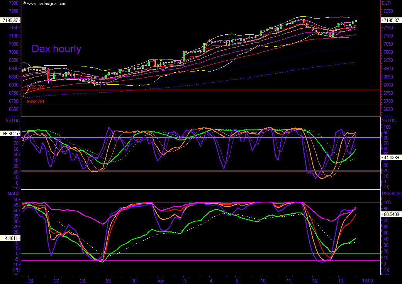This screenshot has height=284, width=402.
Task: Click the 16:00 time label
Action: (367, 281)
